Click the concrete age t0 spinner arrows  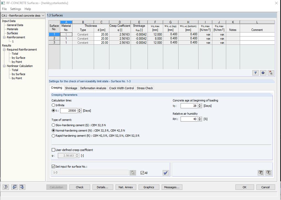coord(200,106)
